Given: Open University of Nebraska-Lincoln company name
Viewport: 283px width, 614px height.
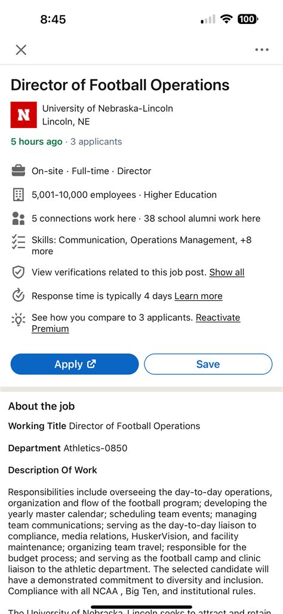Looking at the screenshot, I should pos(107,108).
